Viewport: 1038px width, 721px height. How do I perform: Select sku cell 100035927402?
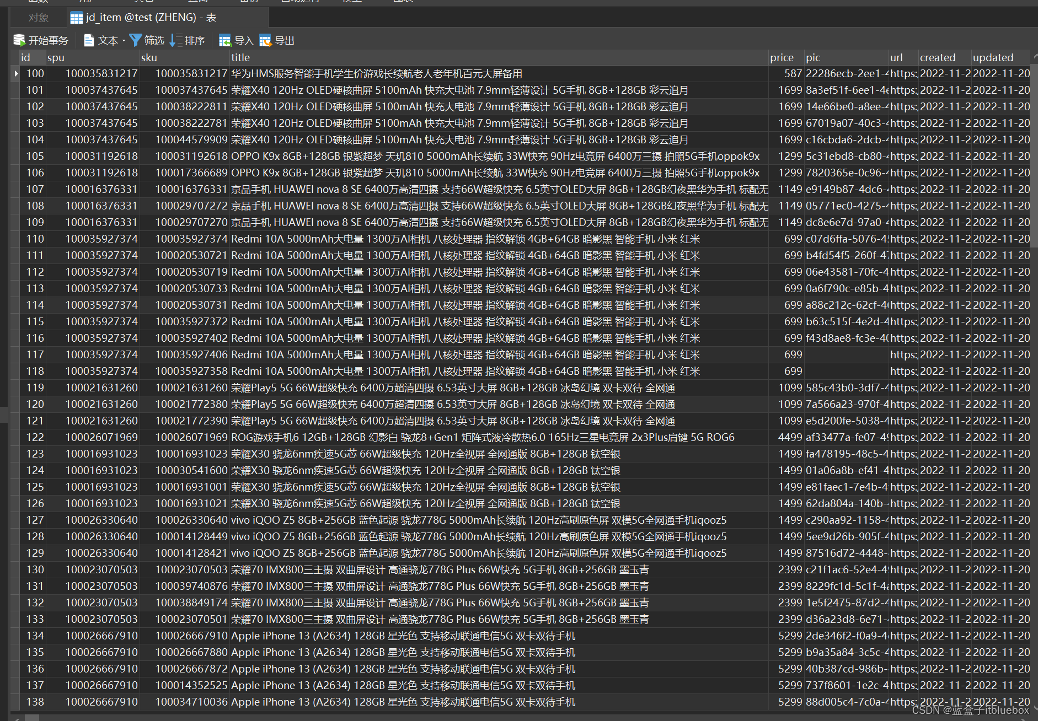[185, 338]
